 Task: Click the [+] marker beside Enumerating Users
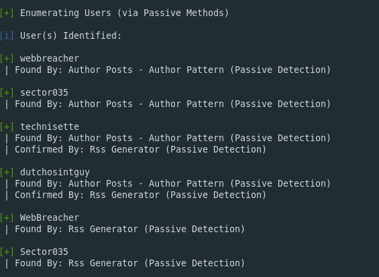(7, 13)
